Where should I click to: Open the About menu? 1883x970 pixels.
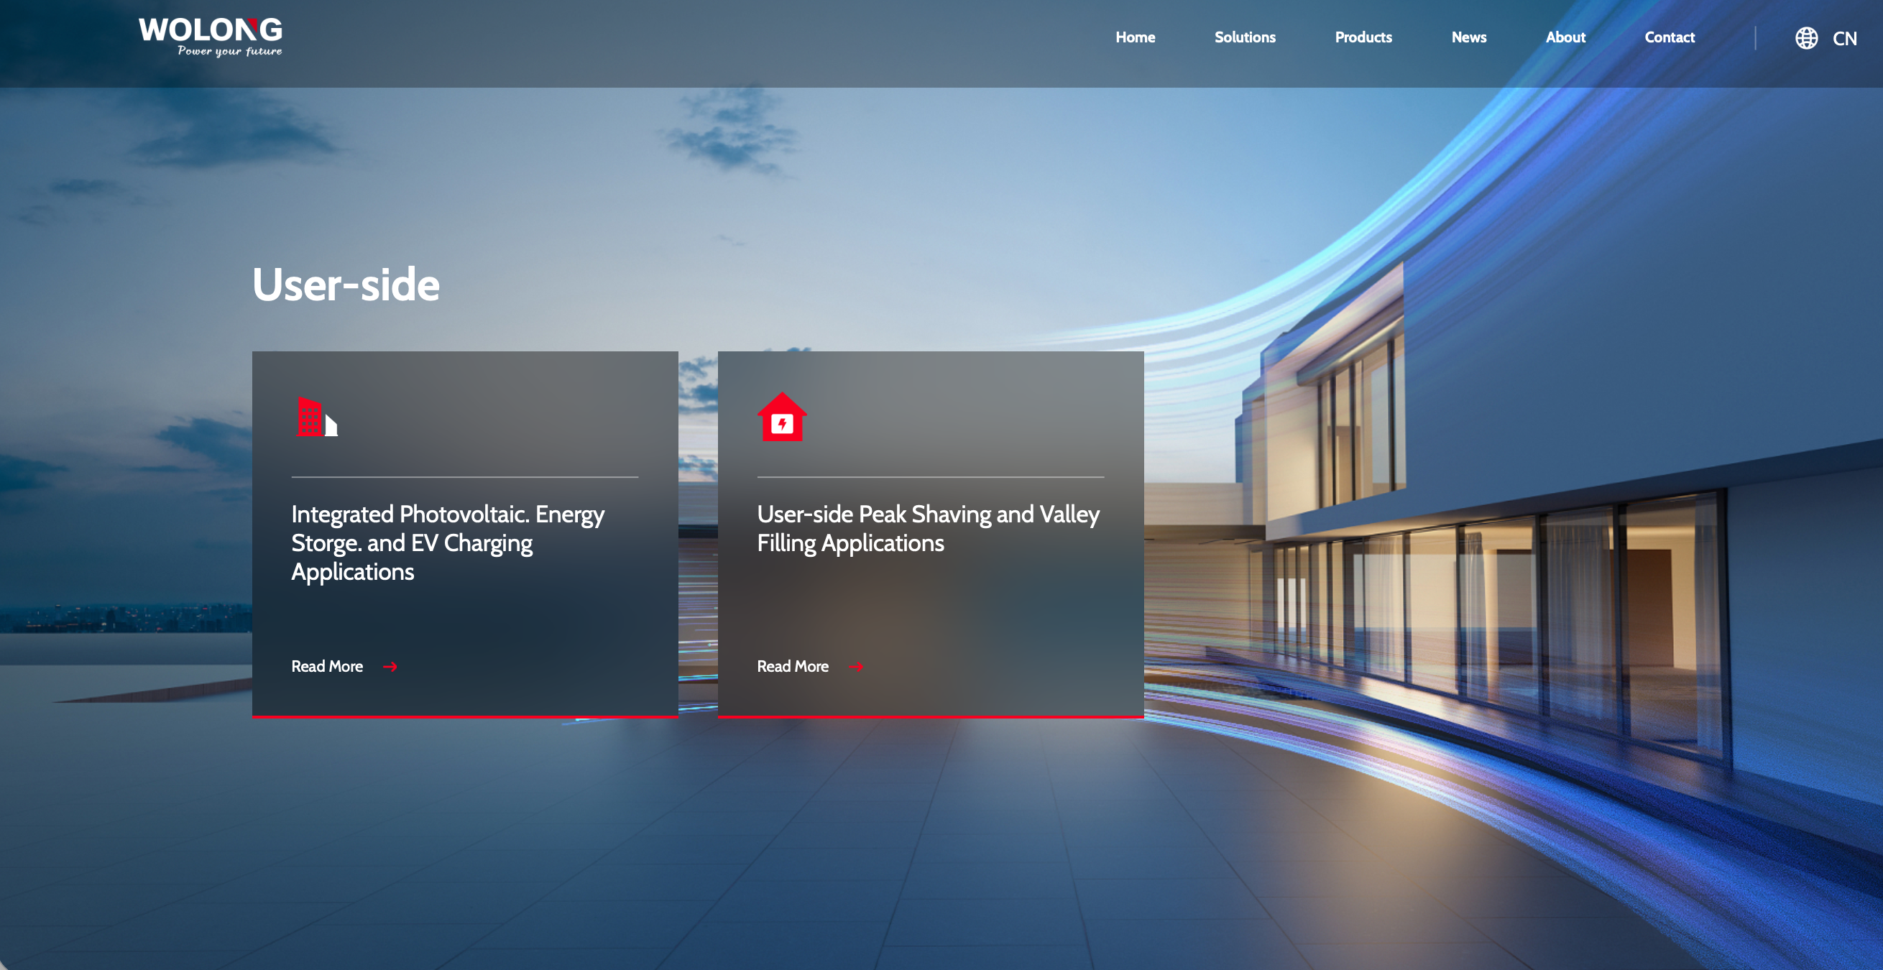pos(1565,37)
